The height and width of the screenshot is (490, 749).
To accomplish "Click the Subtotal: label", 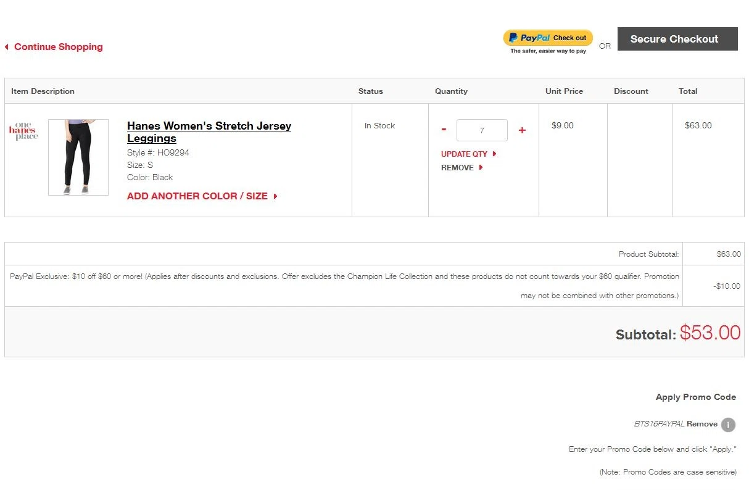I will click(x=646, y=335).
